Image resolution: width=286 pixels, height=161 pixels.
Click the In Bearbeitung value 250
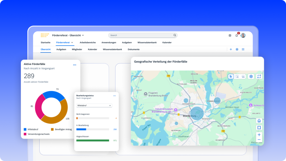pos(115,129)
